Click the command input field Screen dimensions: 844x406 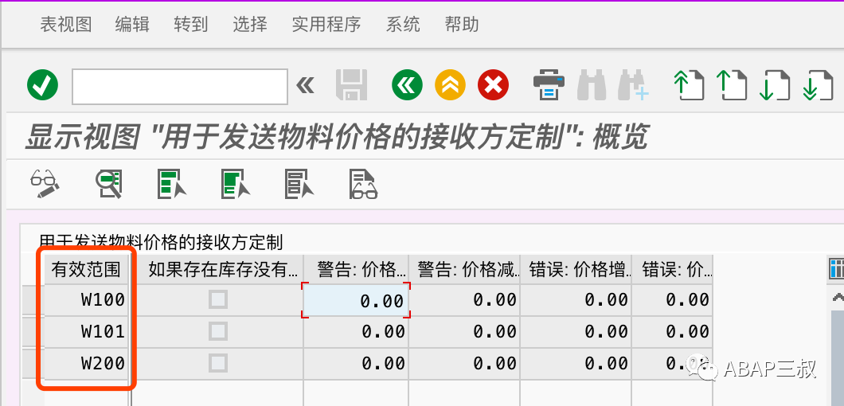pos(180,86)
